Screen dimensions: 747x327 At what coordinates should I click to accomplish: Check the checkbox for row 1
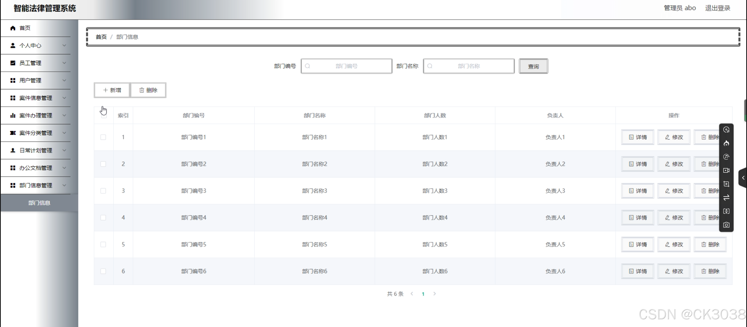pos(103,137)
